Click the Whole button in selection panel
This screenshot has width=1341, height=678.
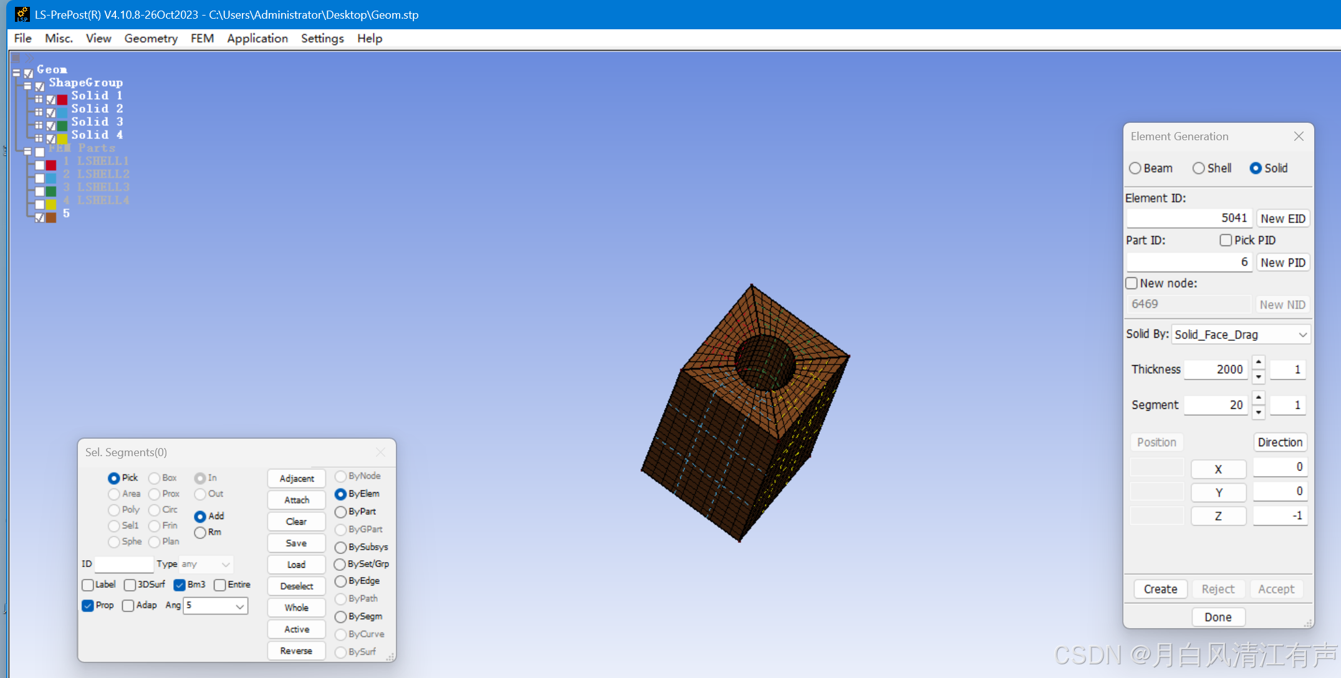click(x=296, y=608)
